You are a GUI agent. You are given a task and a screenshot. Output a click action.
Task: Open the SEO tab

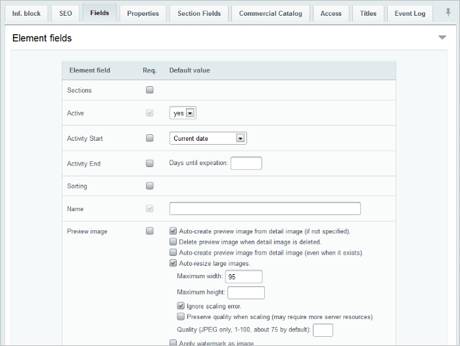[66, 14]
